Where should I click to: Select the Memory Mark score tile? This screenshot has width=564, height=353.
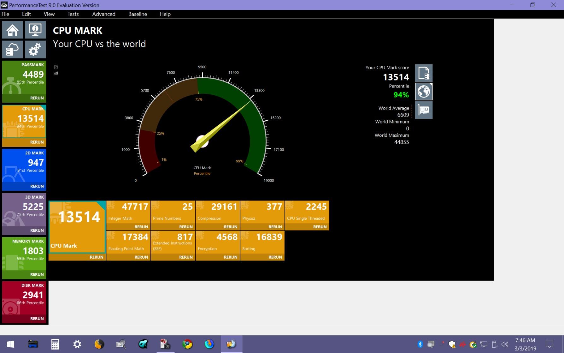[24, 254]
